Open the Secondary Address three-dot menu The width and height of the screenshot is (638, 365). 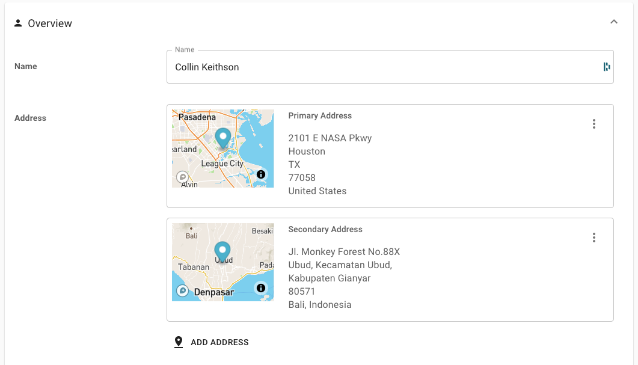click(594, 238)
